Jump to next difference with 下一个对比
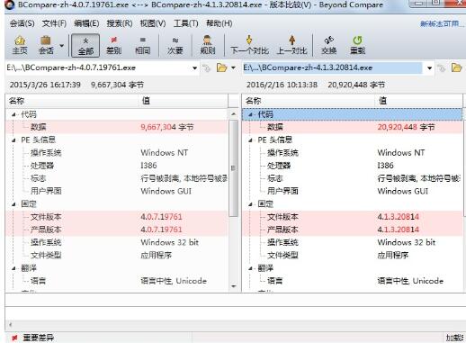 pyautogui.click(x=249, y=45)
